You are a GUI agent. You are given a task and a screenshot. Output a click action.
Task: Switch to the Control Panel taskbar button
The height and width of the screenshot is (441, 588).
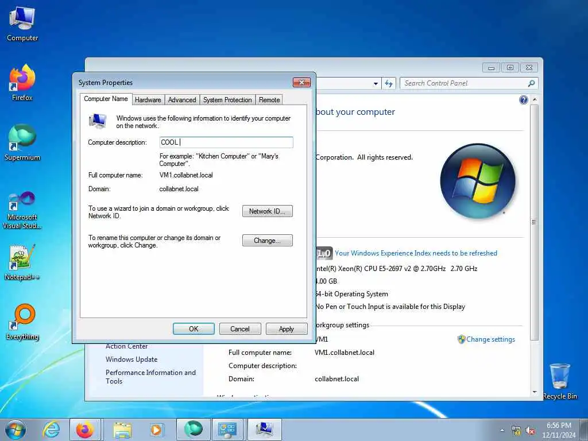(x=227, y=430)
